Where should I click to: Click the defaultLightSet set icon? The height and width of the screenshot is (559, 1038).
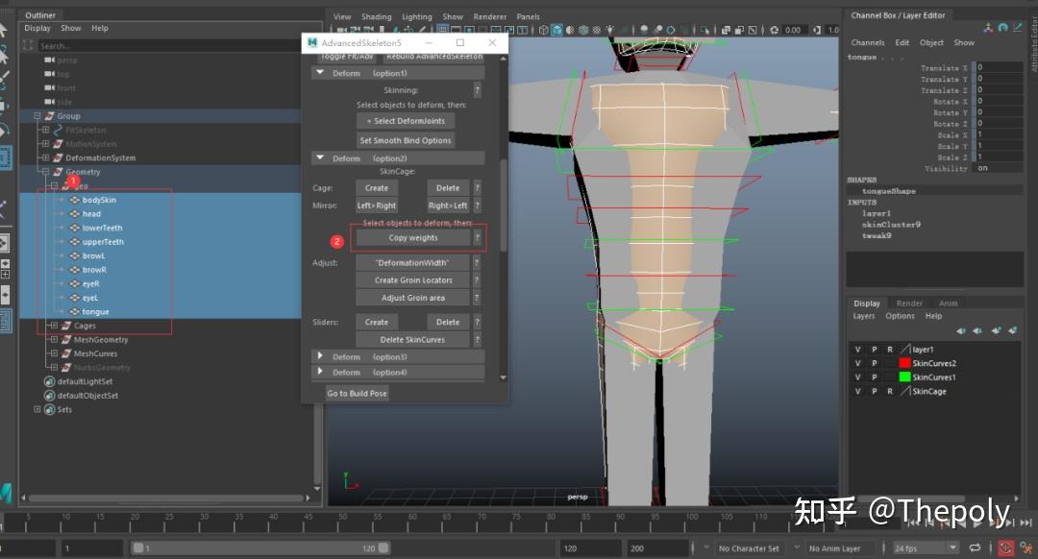[49, 381]
